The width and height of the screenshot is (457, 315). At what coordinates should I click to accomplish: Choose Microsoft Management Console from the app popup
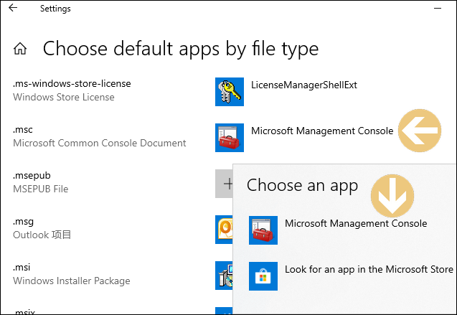(356, 223)
